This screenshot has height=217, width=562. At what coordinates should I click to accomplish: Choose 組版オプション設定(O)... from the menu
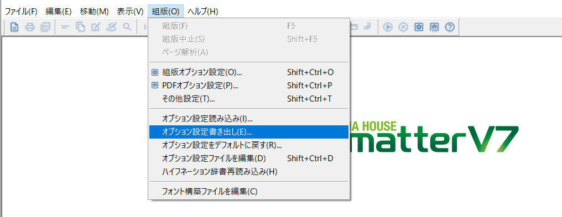point(249,72)
